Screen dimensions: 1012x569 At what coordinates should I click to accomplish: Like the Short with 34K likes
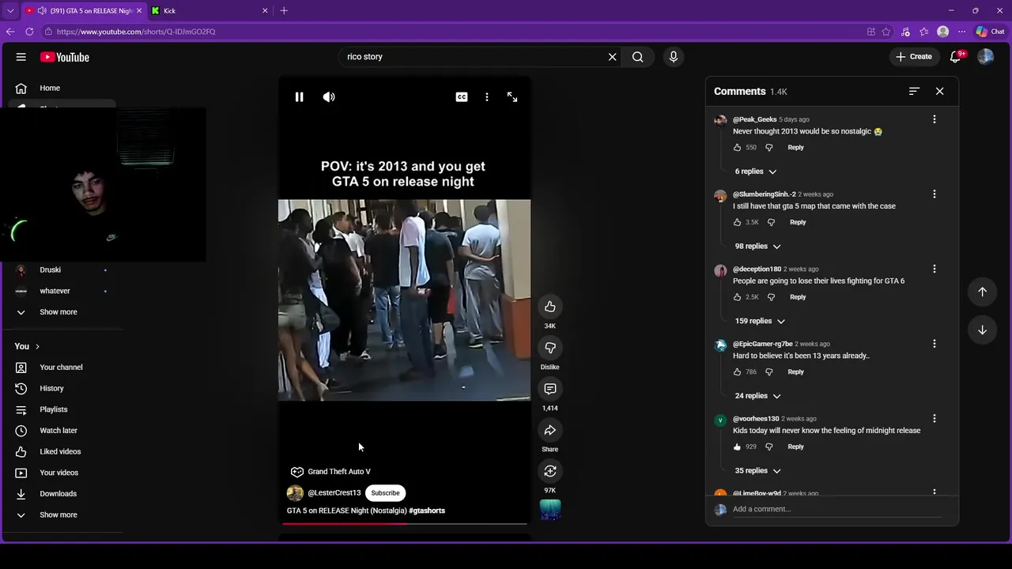[550, 307]
